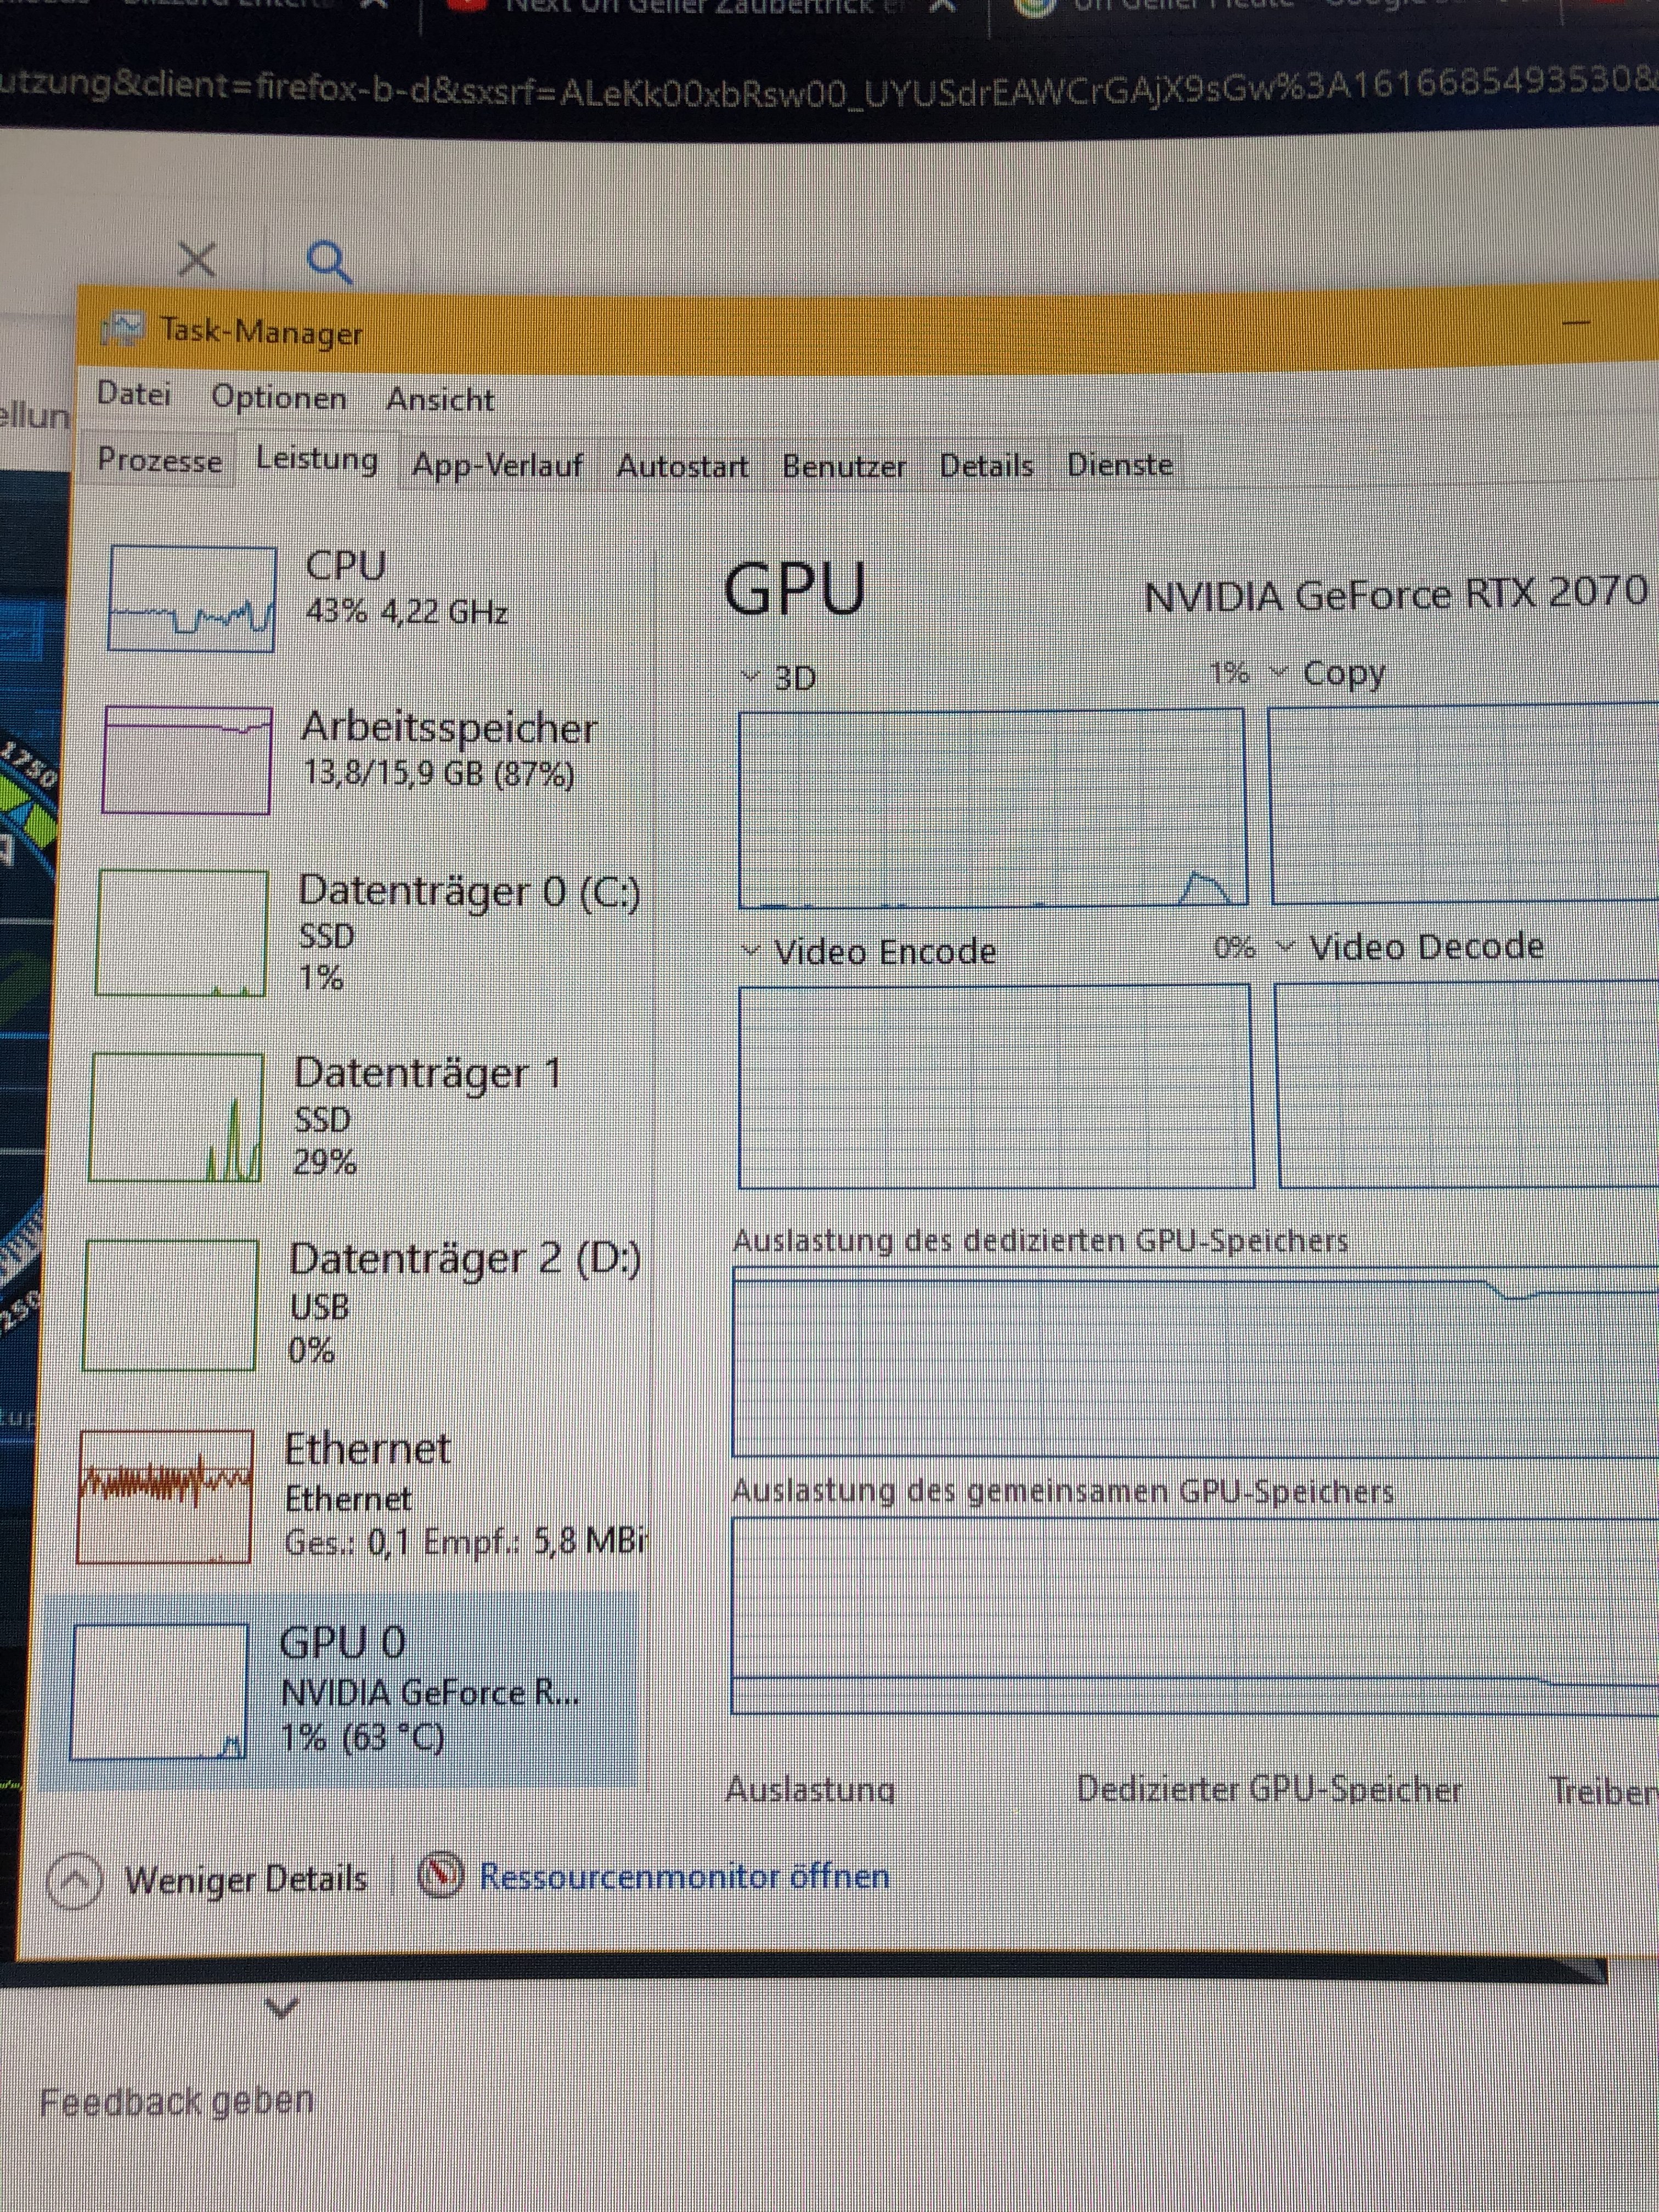The image size is (1659, 2212).
Task: Select the GPU 0 NVIDIA entry
Action: click(343, 1644)
